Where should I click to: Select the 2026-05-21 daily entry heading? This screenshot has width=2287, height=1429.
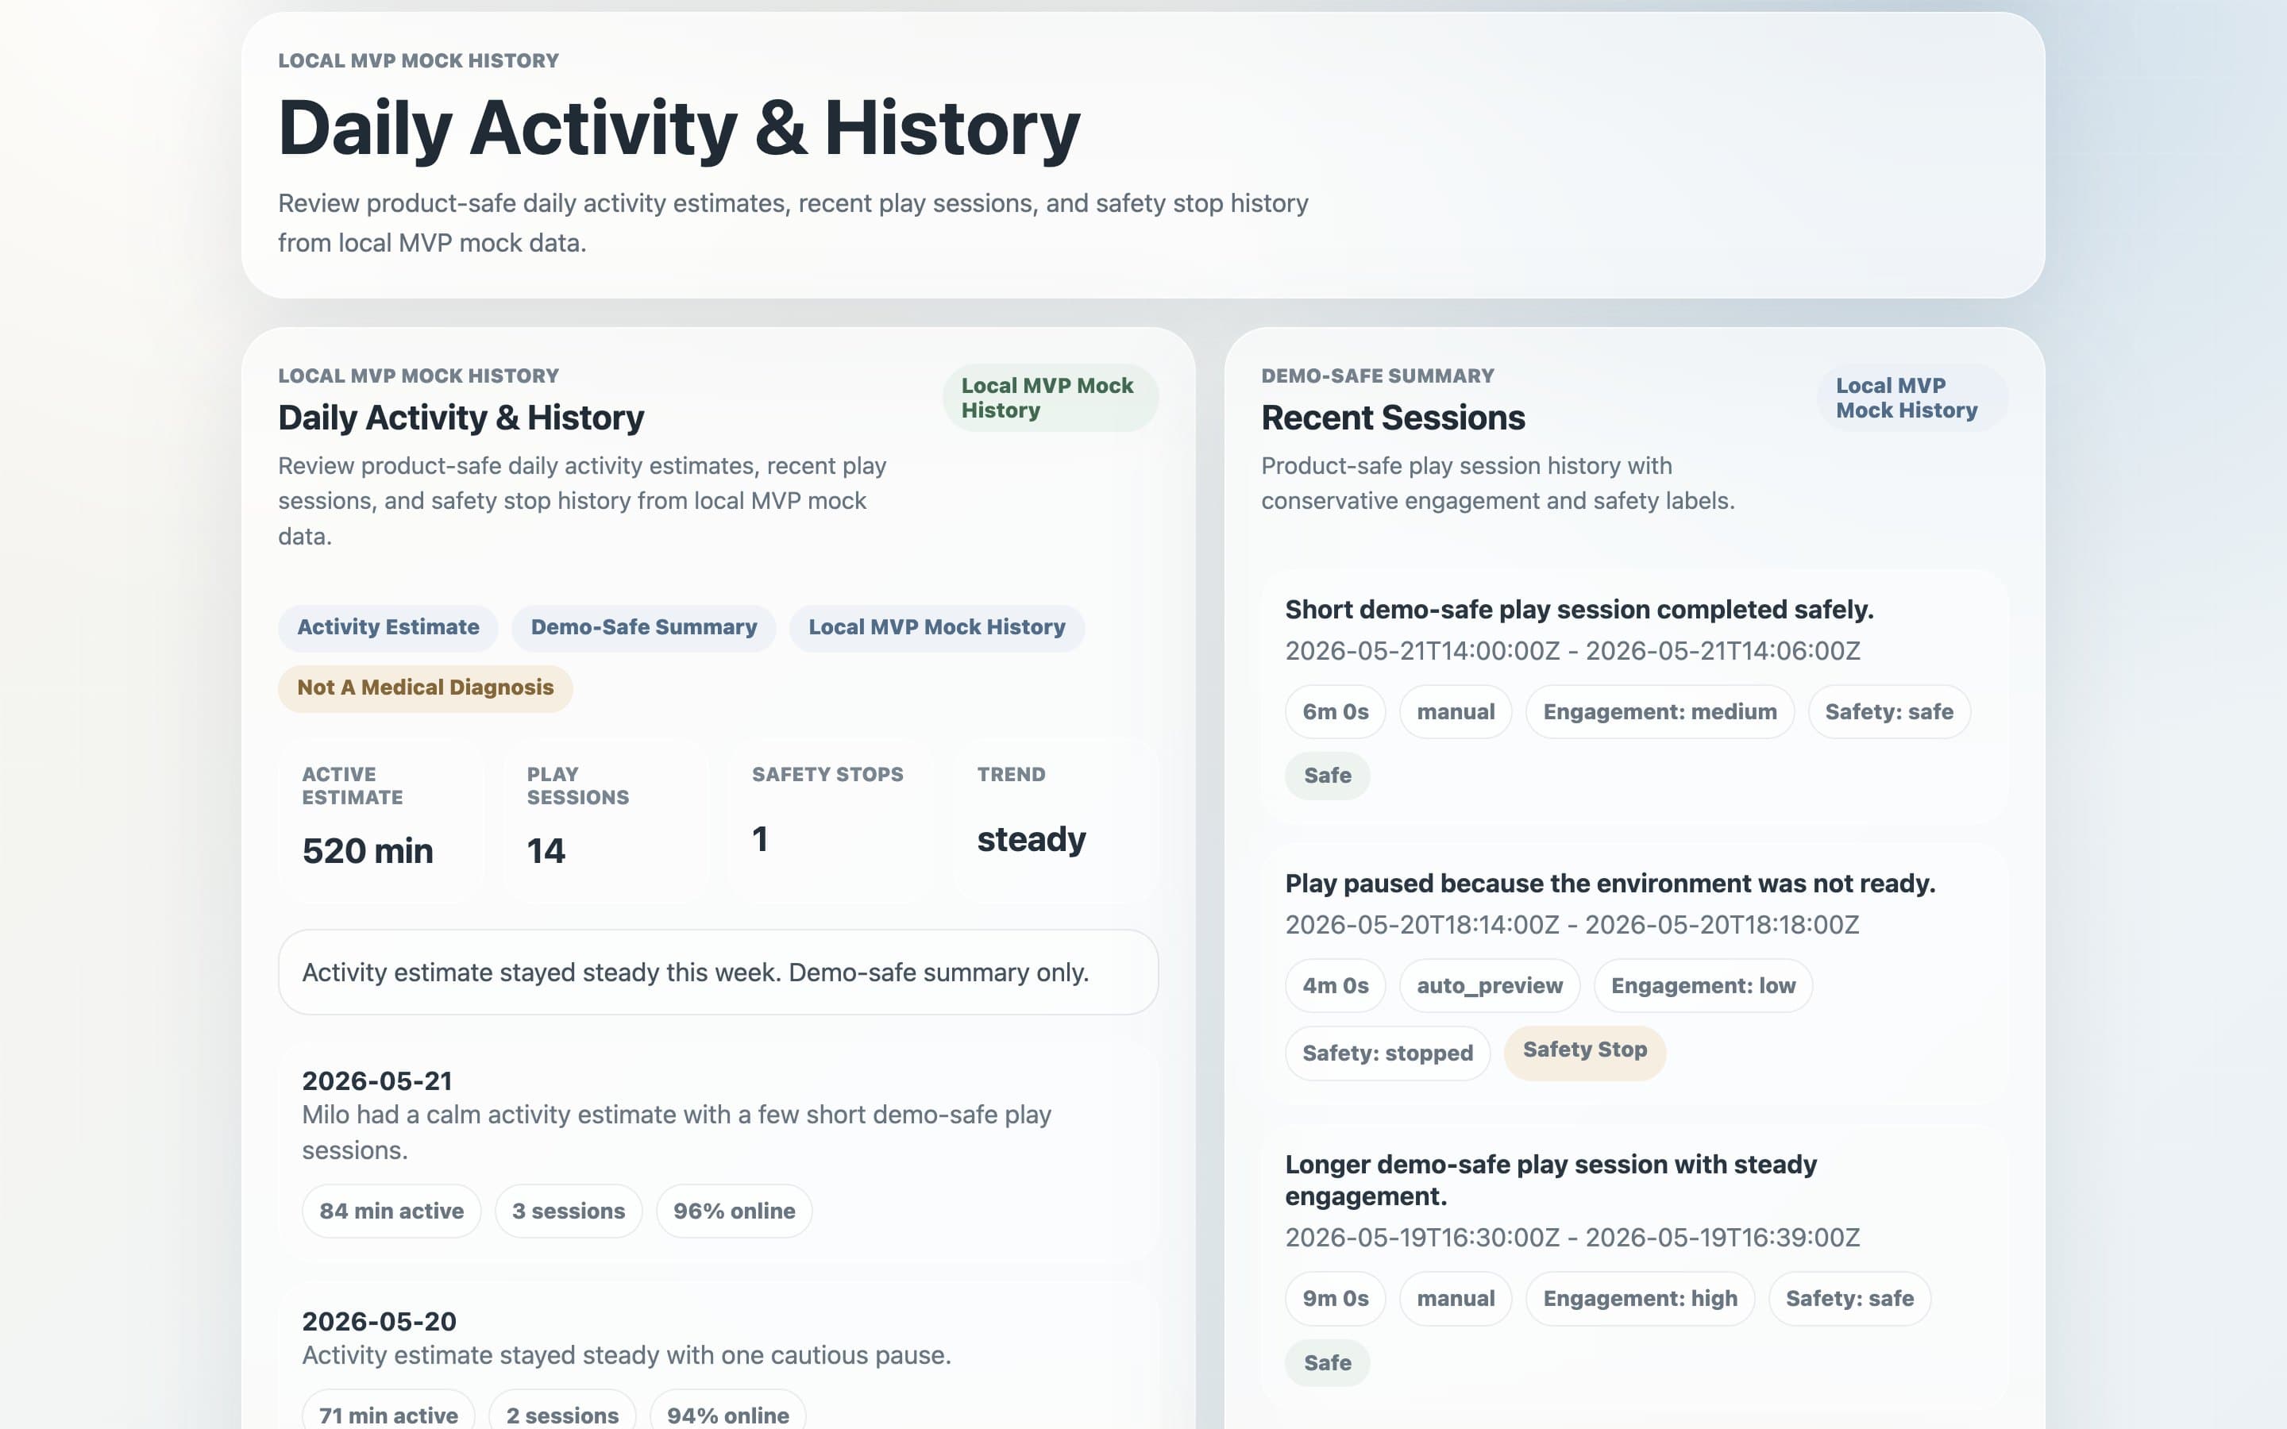point(377,1081)
